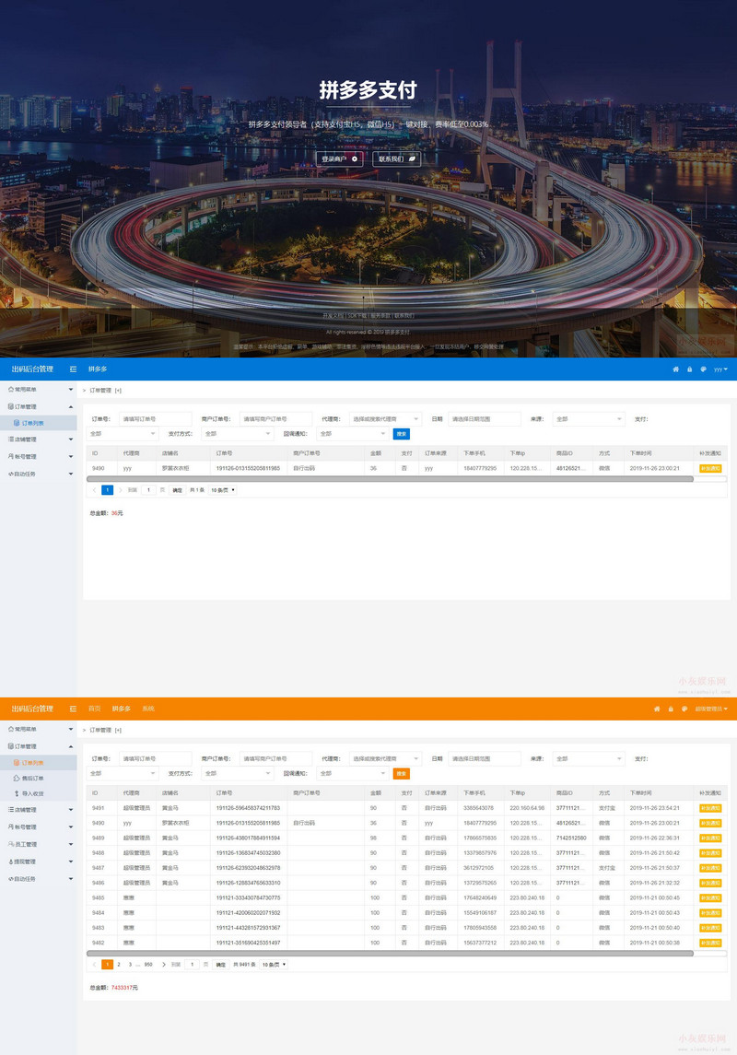Click the 登录商户 button on the hero banner
The height and width of the screenshot is (1055, 737).
tap(340, 158)
